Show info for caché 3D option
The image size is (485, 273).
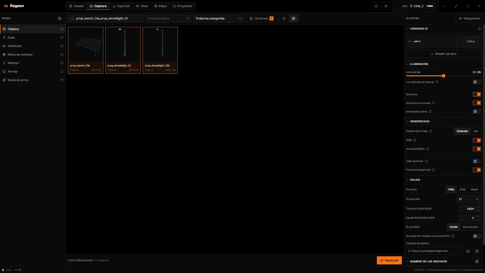(x=453, y=236)
